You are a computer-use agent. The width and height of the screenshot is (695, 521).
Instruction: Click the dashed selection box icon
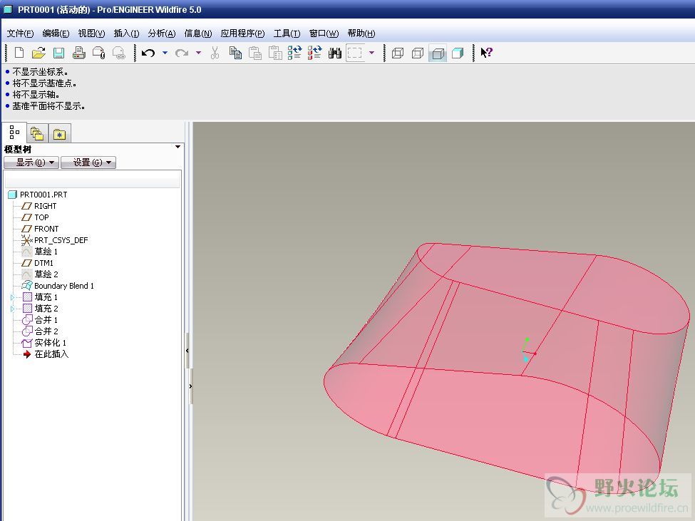tap(354, 53)
